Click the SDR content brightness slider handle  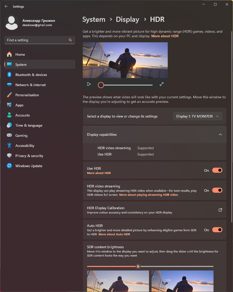tap(138, 266)
